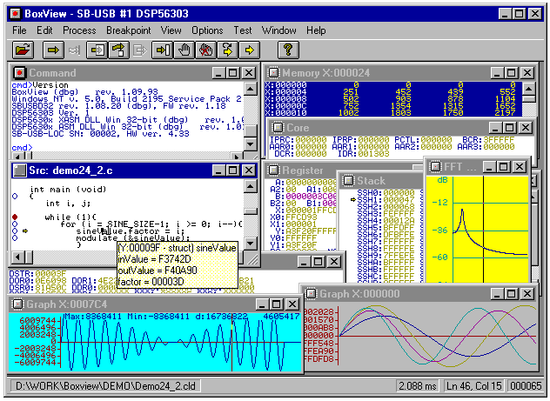Click the Open file toolbar icon

(x=23, y=50)
